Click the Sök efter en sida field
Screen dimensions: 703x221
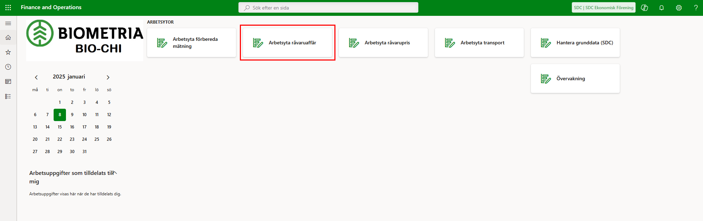tap(328, 7)
